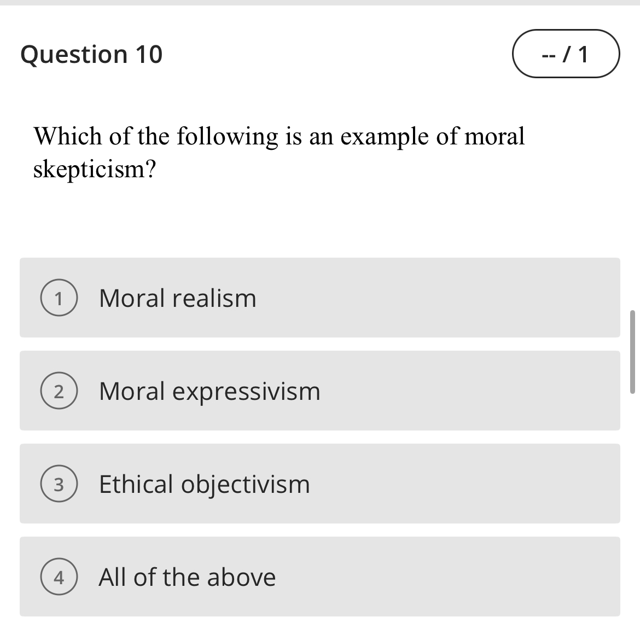Screen dimensions: 640x640
Task: Select answer option "Moral expressivism"
Action: click(210, 391)
